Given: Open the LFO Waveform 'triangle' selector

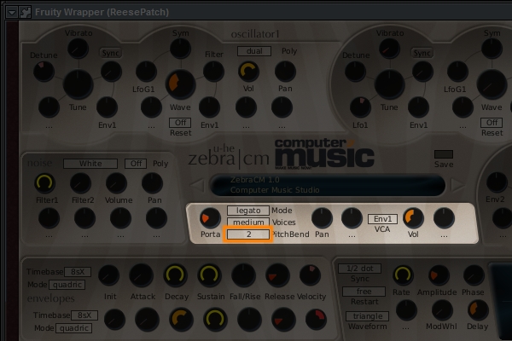Looking at the screenshot, I should pos(367,316).
